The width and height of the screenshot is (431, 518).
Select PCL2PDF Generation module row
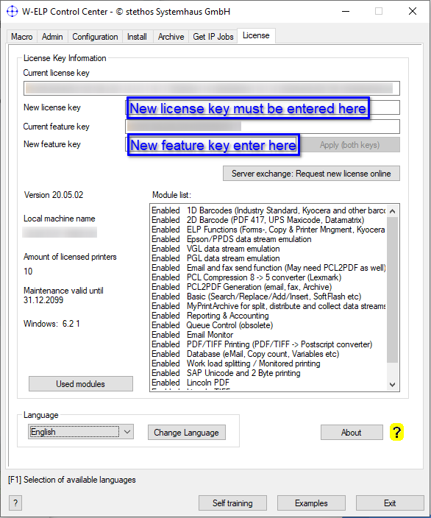coord(268,287)
